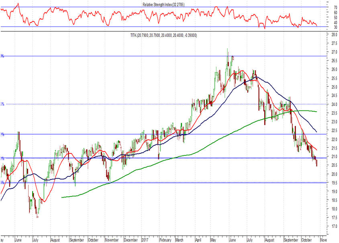Click the 21.0 price axis label

pos(334,157)
